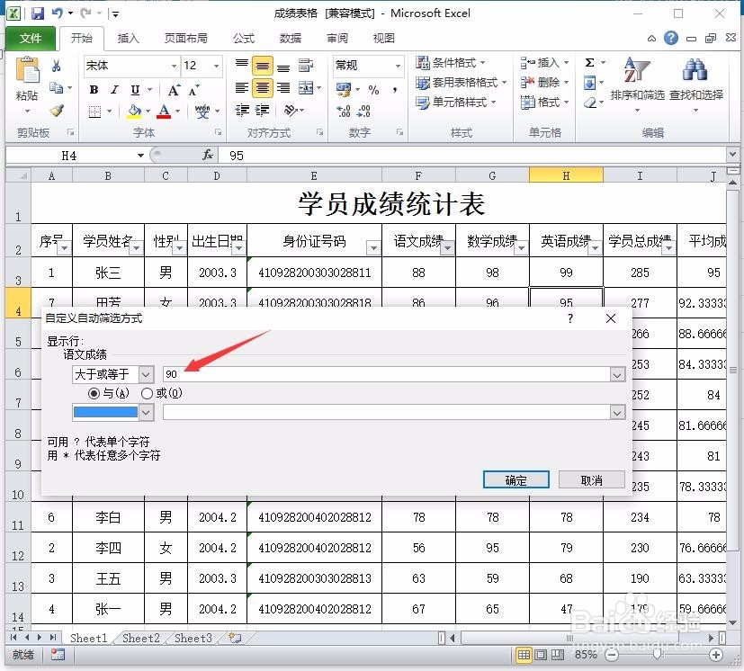The height and width of the screenshot is (671, 744).
Task: Switch to the 插入 Insert tab
Action: tap(128, 39)
